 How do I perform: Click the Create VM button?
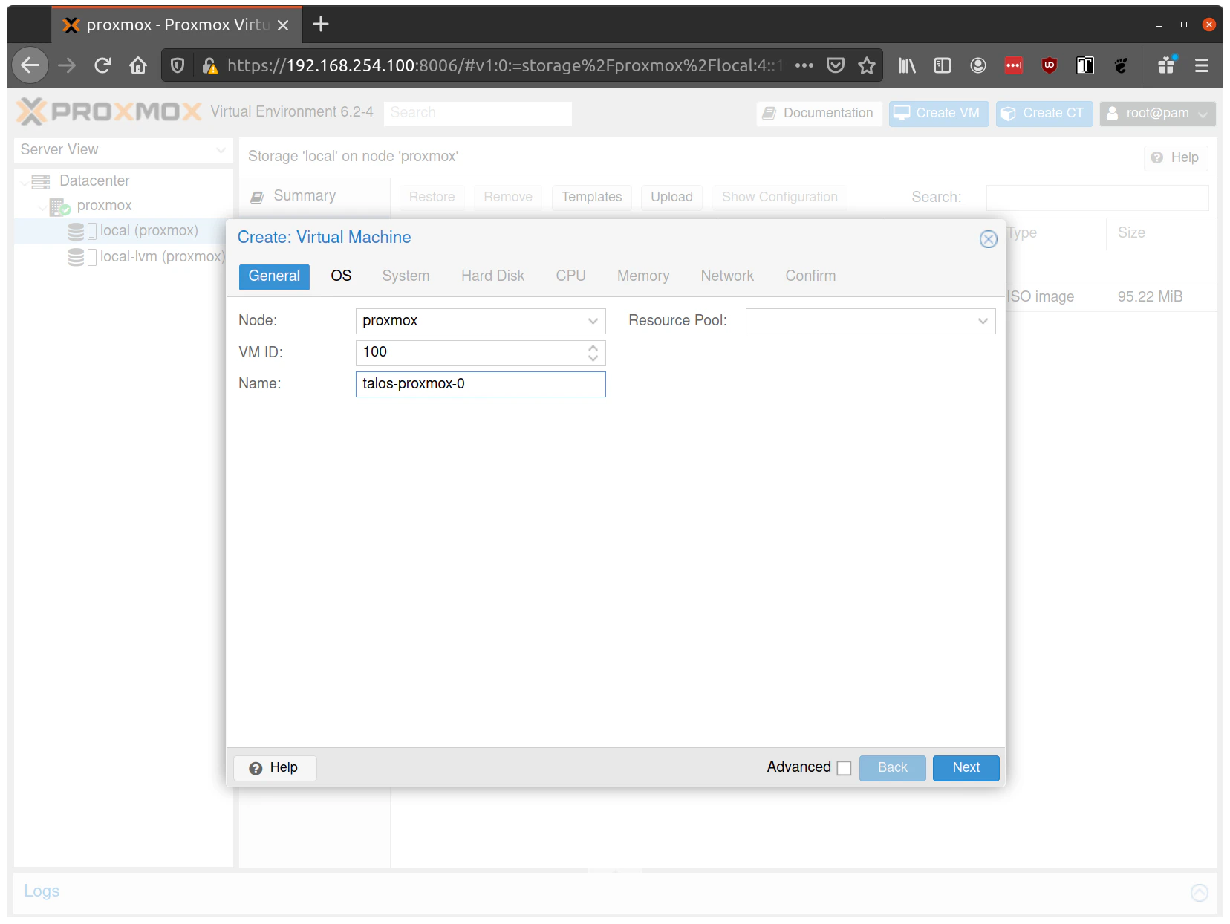point(938,113)
